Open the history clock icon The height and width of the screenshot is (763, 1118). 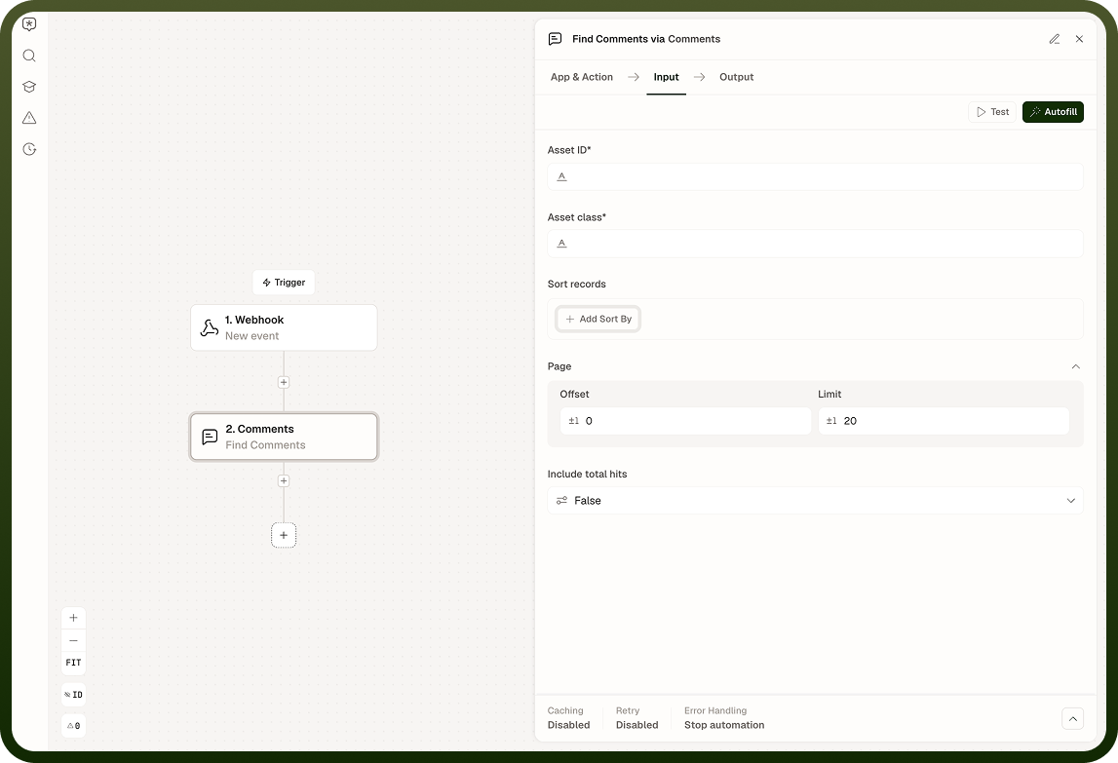(x=29, y=149)
